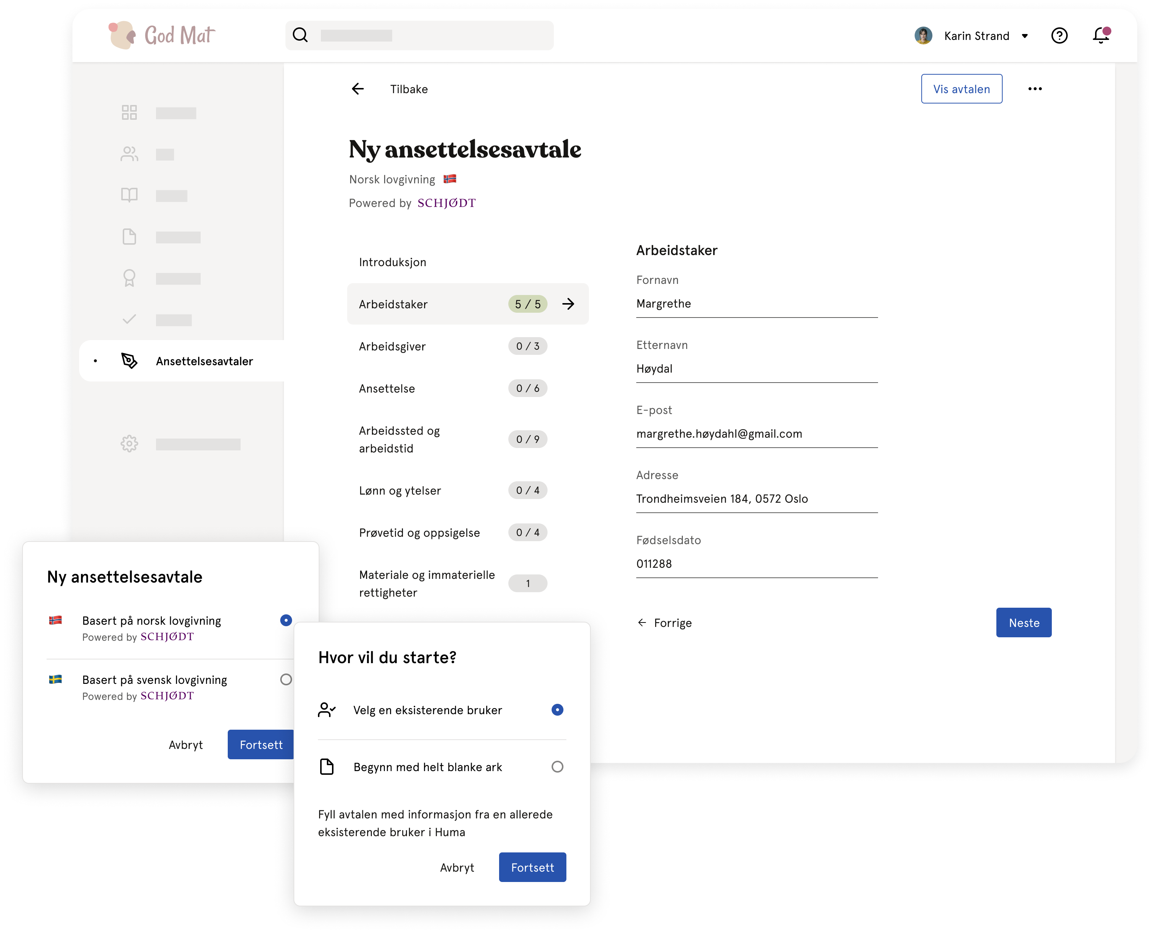
Task: Click the help question mark icon
Action: coord(1059,35)
